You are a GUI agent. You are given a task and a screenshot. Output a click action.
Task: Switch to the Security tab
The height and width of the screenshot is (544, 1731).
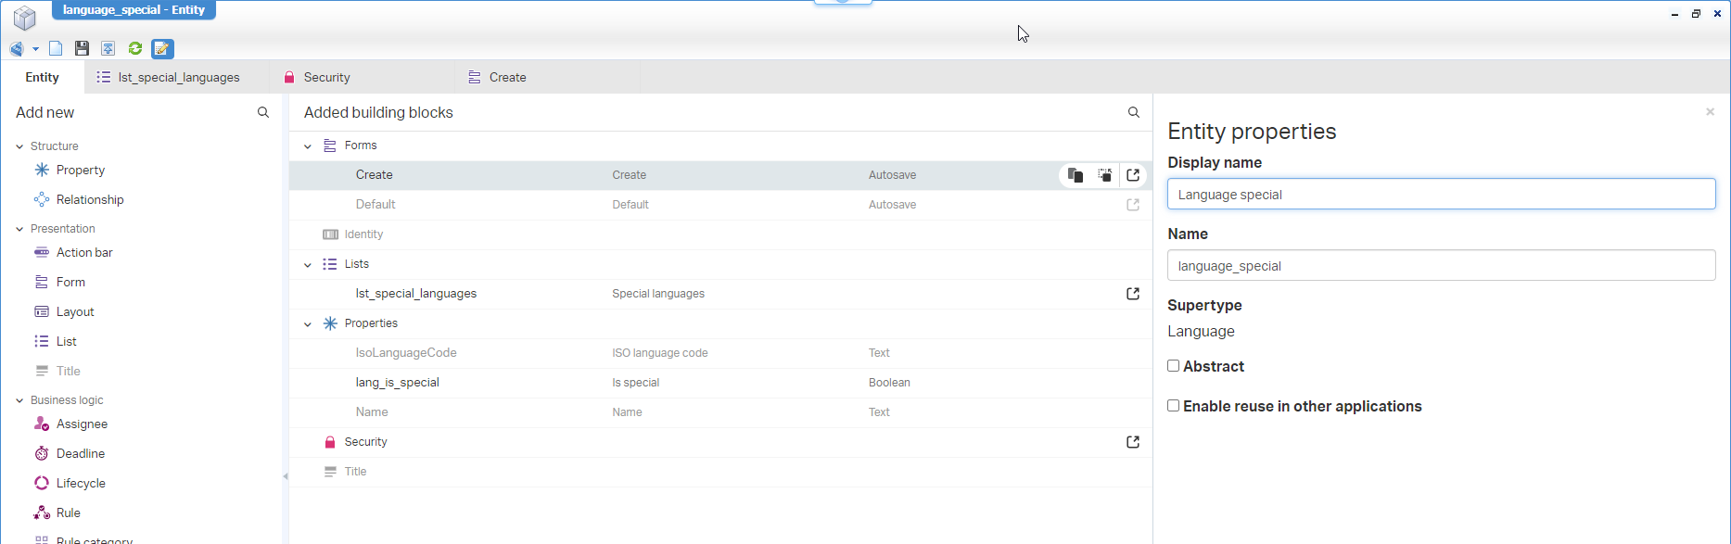(326, 78)
